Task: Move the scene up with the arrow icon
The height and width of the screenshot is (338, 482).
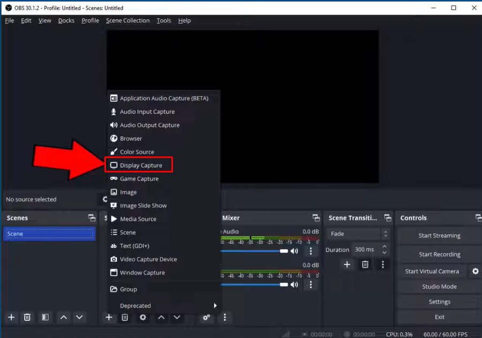Action: pos(63,317)
